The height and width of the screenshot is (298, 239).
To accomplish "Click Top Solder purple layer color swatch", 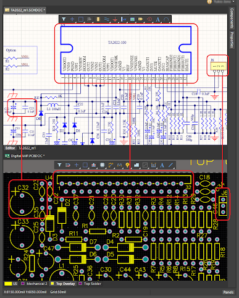I will (80, 284).
